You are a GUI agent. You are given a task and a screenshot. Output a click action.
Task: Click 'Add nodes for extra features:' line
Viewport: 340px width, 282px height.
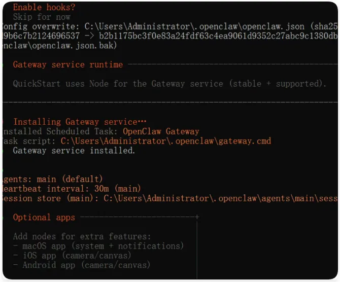click(x=82, y=236)
